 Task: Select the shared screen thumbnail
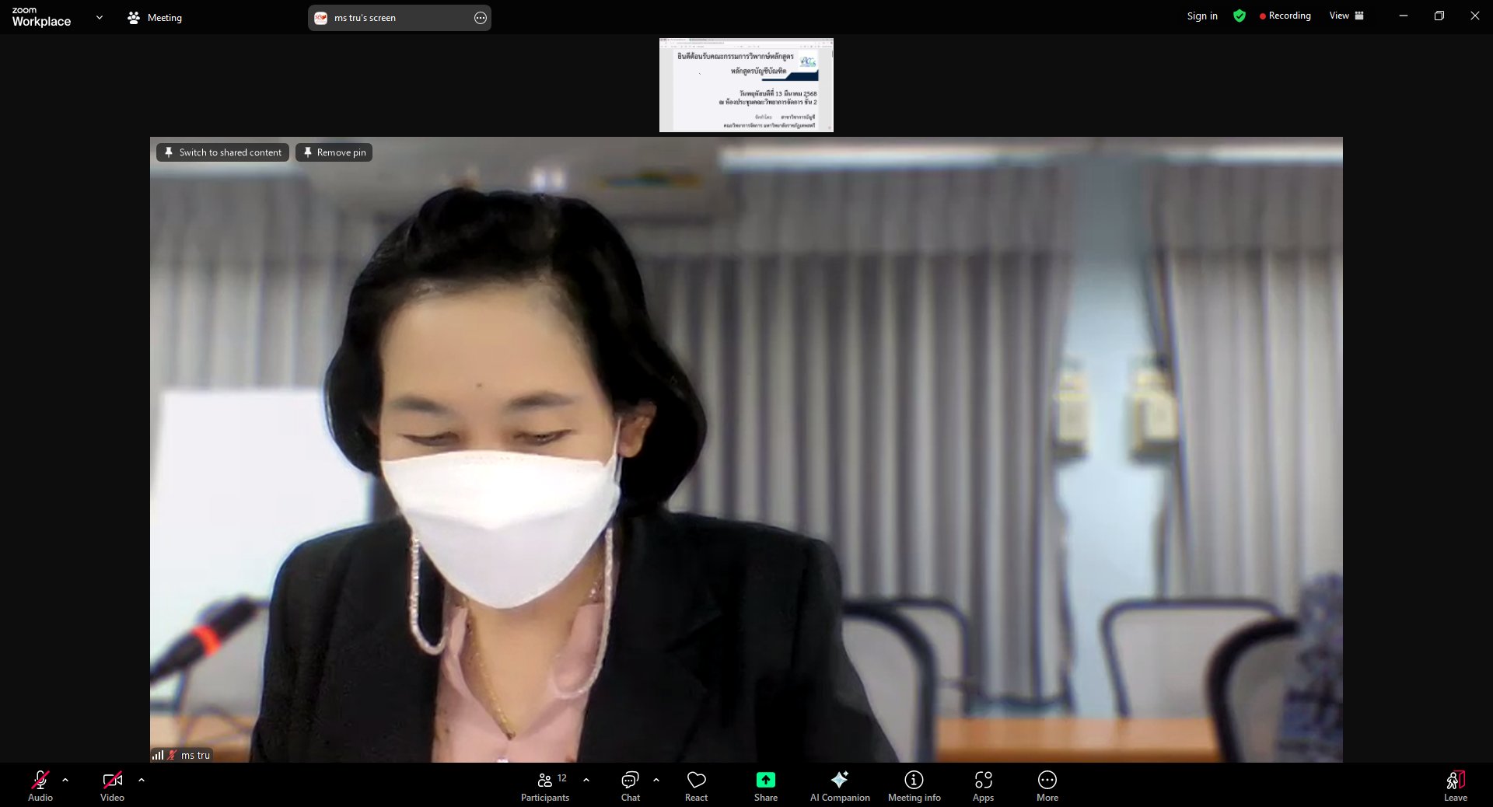746,85
